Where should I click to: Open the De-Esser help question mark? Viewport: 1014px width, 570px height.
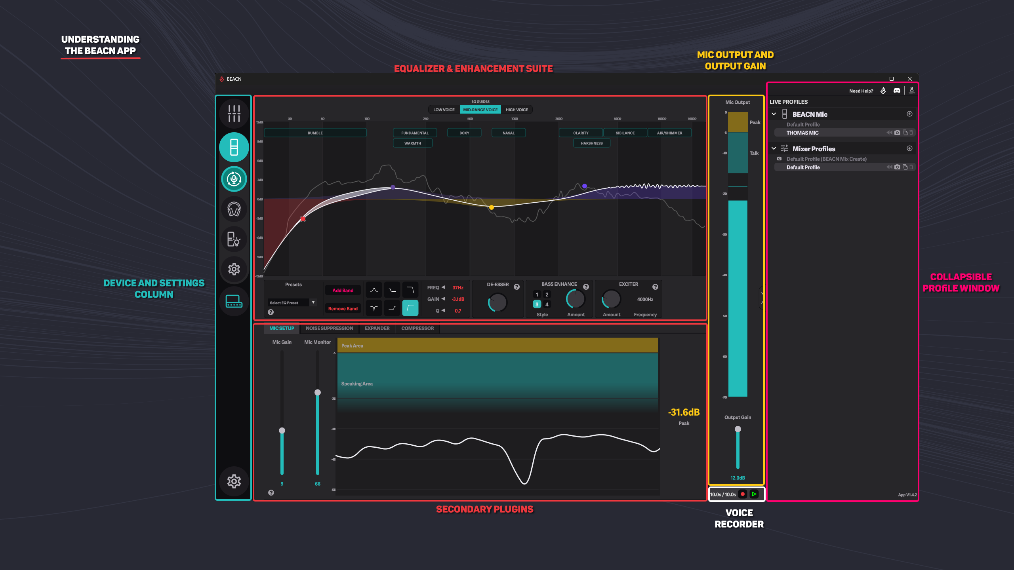point(517,287)
